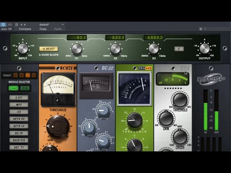Choose the MT2 module button
The image size is (231, 173).
[x=19, y=105]
